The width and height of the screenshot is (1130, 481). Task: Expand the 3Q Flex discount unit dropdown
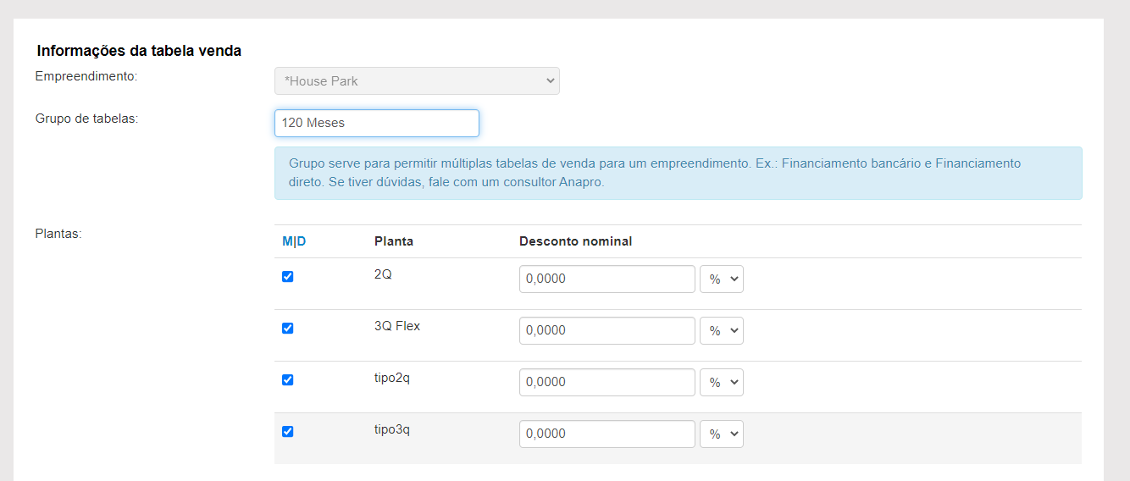point(721,331)
